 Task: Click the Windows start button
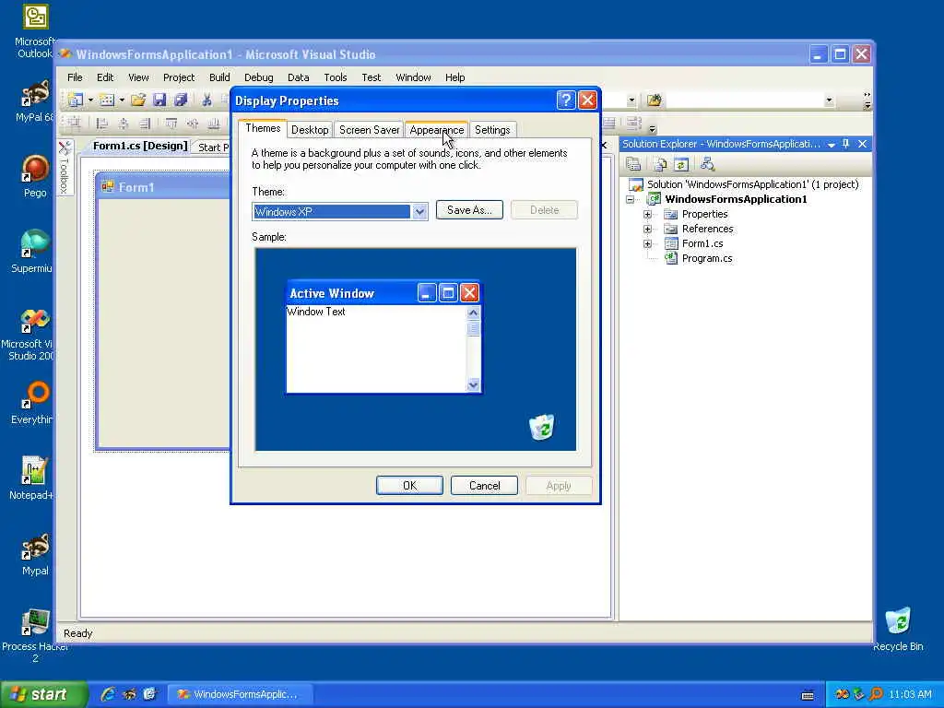click(x=43, y=694)
